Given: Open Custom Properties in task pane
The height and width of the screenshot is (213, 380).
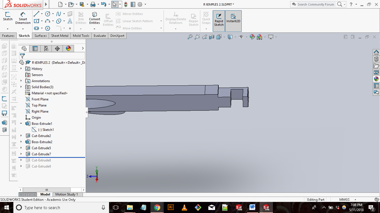Looking at the screenshot, I should click(x=376, y=86).
